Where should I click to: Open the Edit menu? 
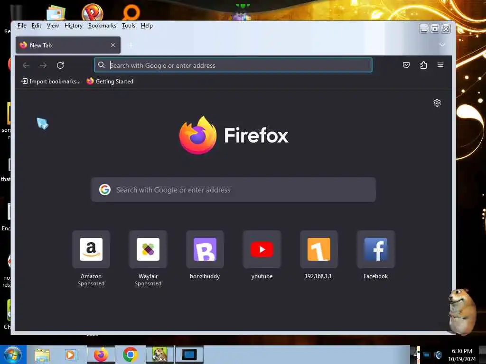point(36,26)
